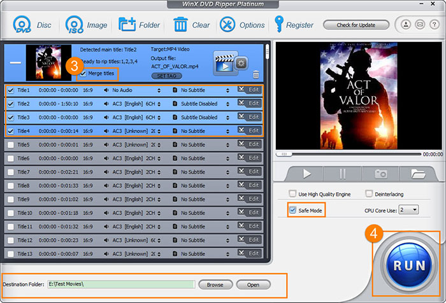The height and width of the screenshot is (303, 446).
Task: Enable Use High Quality Engine
Action: tap(292, 194)
